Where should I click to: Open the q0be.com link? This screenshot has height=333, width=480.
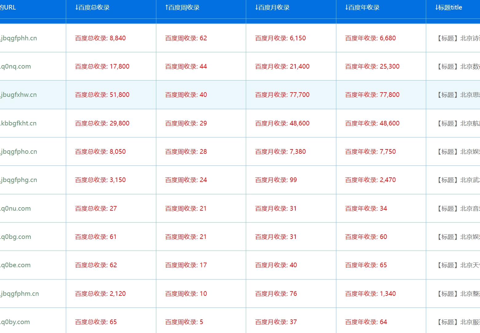click(15, 265)
